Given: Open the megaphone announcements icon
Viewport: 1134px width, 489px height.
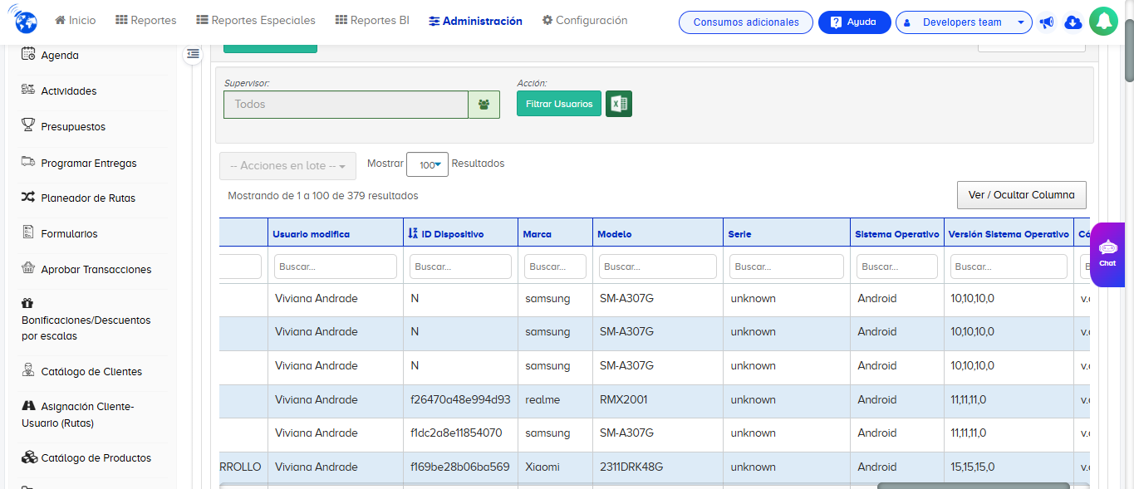Looking at the screenshot, I should (x=1047, y=22).
